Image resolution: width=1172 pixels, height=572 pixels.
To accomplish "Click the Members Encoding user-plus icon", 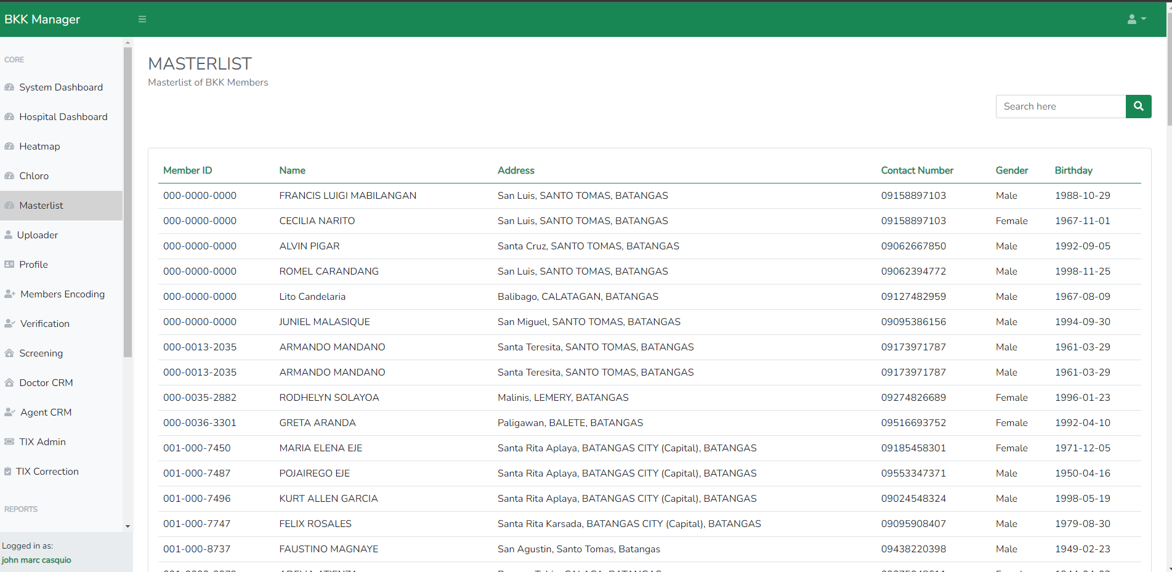I will click(x=10, y=294).
